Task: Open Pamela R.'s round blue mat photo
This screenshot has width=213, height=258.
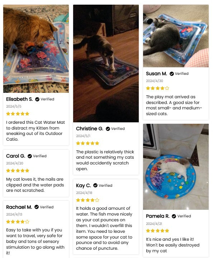Action: (x=176, y=167)
